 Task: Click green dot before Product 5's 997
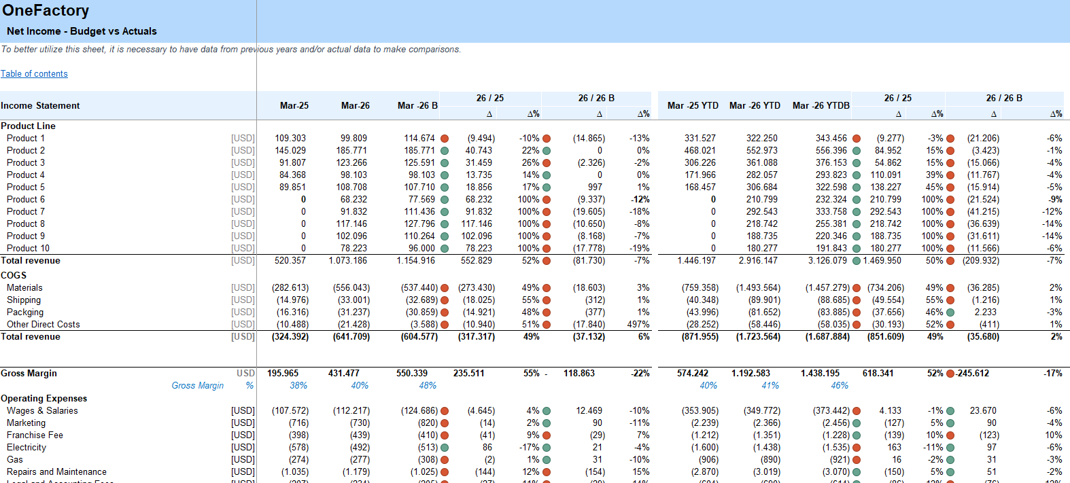(x=547, y=187)
